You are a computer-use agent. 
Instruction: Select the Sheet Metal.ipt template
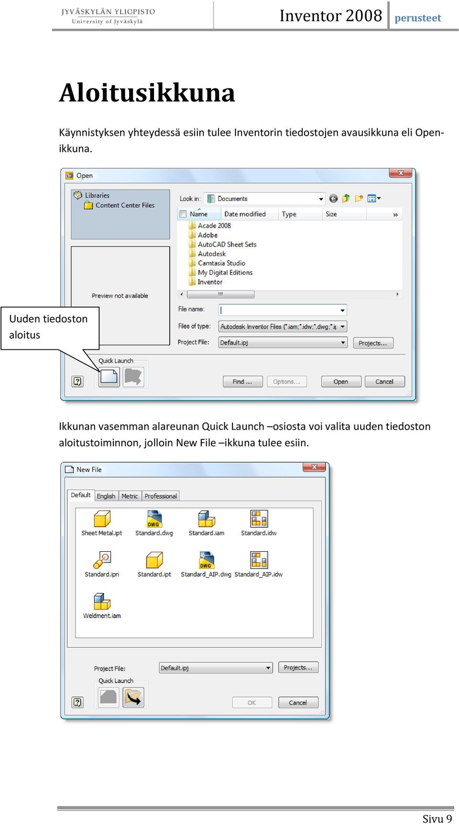[x=102, y=523]
